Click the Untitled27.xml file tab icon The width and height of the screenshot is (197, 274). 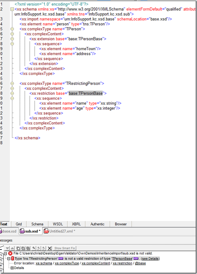46,231
